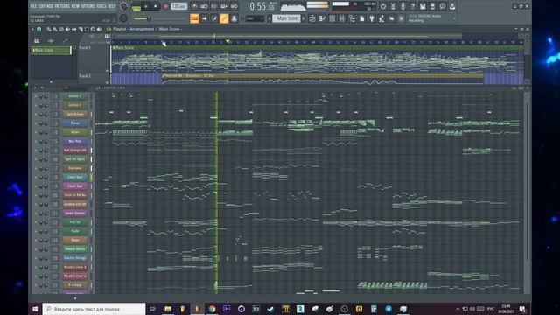Select the playlist zoom magnifier tool
This screenshot has height=315, width=560.
tap(93, 29)
